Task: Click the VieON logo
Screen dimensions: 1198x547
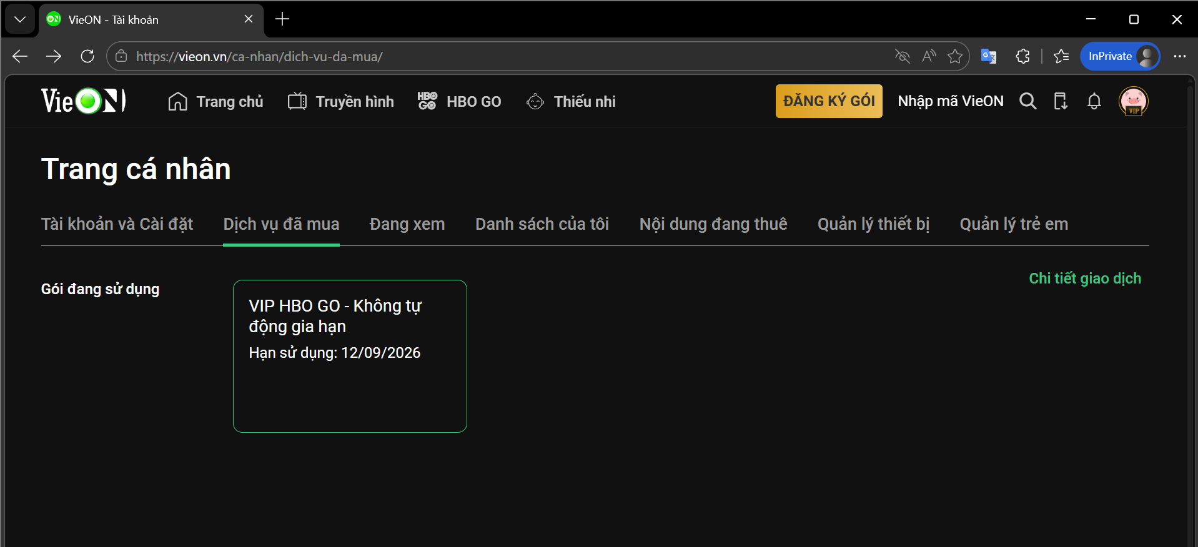Action: (x=84, y=101)
